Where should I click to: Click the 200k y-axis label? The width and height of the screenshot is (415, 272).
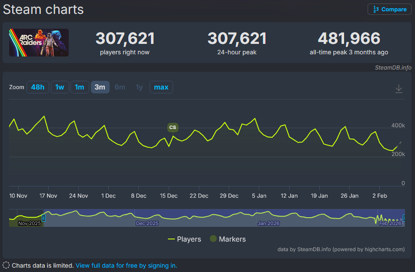(x=398, y=154)
